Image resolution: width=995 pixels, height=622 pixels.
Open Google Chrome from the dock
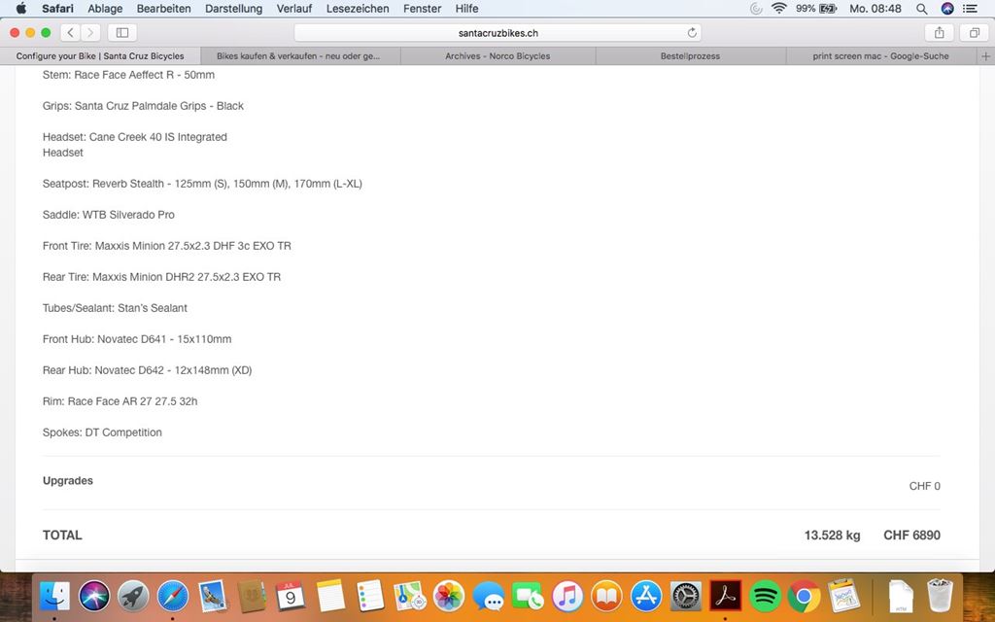click(804, 595)
